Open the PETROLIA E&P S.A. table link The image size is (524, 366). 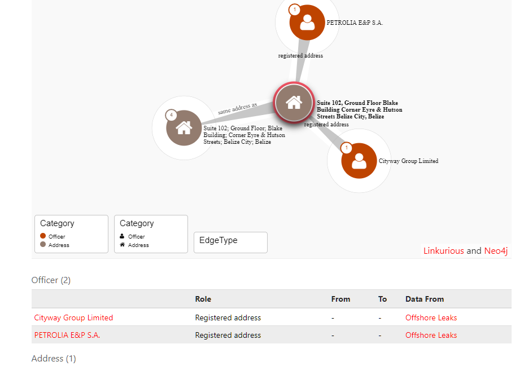click(x=67, y=335)
